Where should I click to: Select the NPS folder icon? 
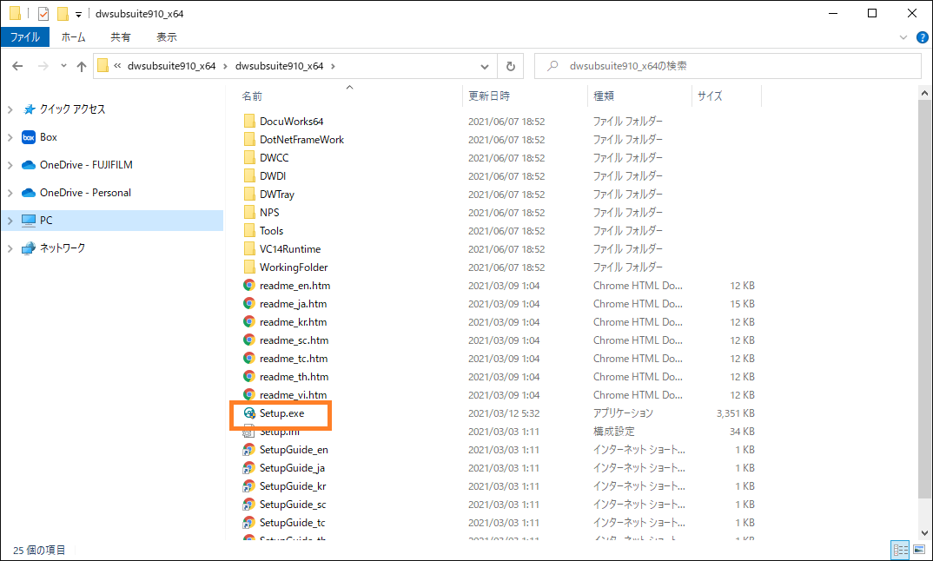(249, 213)
